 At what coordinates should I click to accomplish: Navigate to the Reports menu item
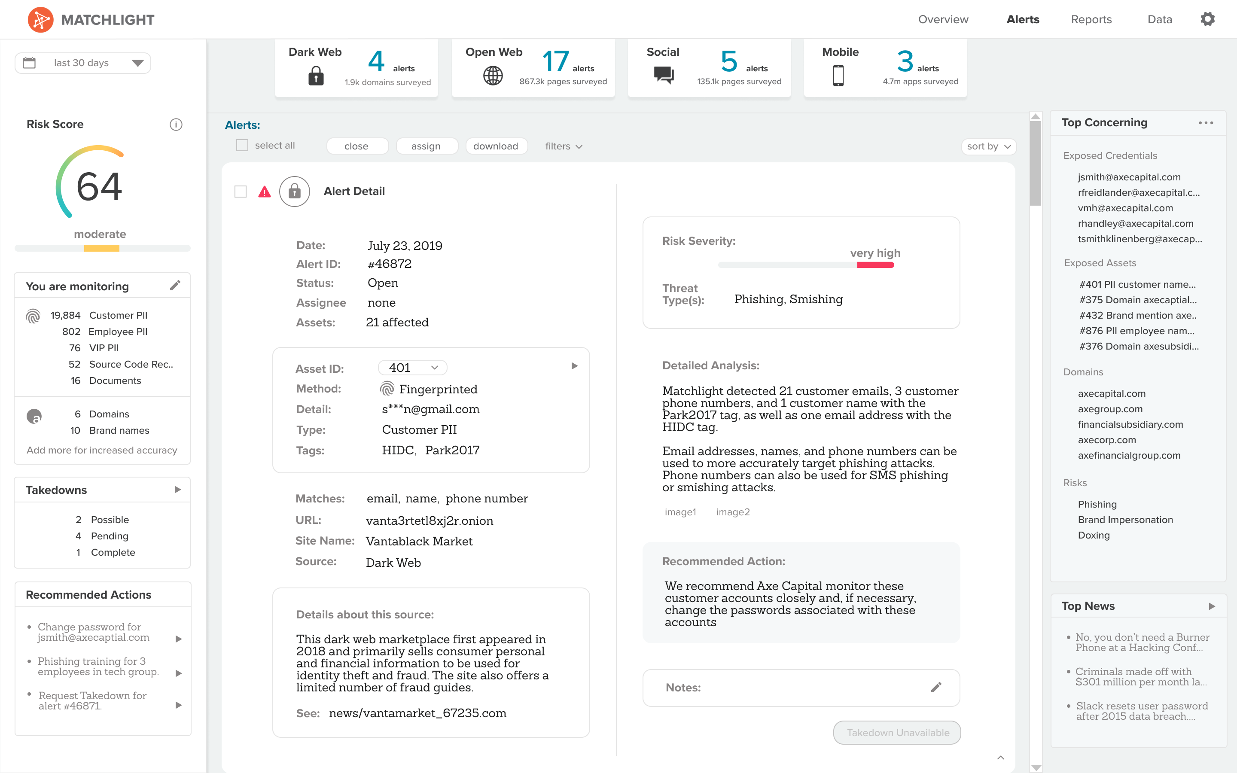(x=1090, y=20)
